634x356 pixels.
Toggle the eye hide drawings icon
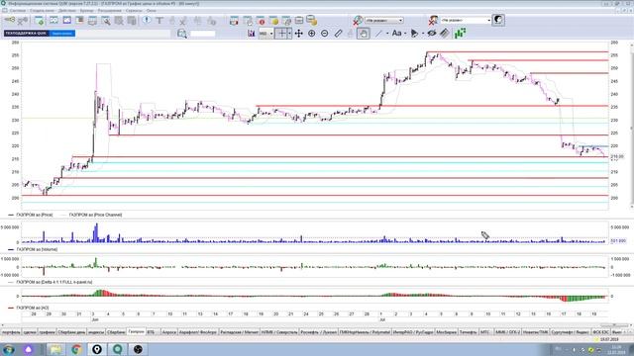click(x=432, y=33)
